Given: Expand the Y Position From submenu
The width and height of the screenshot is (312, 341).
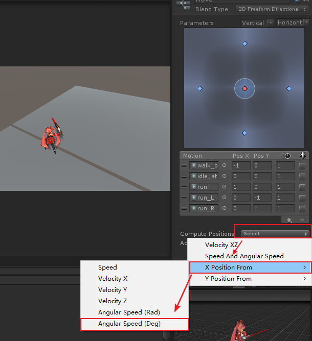Looking at the screenshot, I should click(250, 279).
